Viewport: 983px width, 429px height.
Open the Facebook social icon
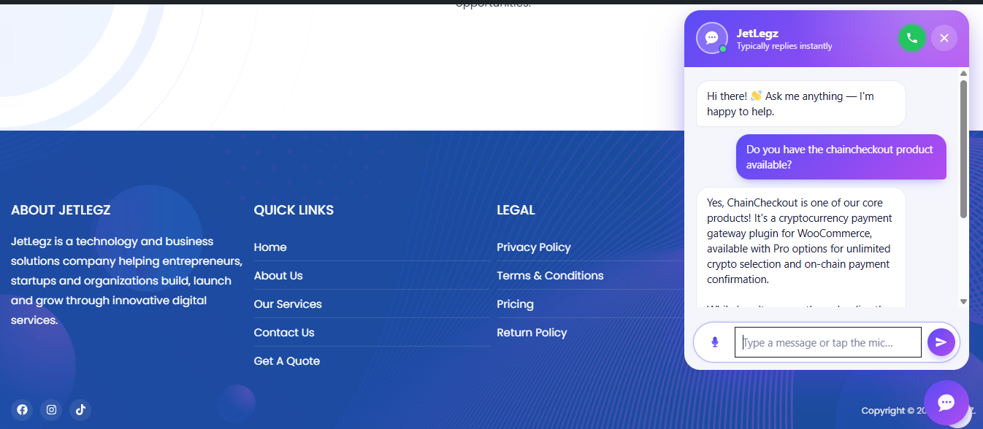click(22, 409)
